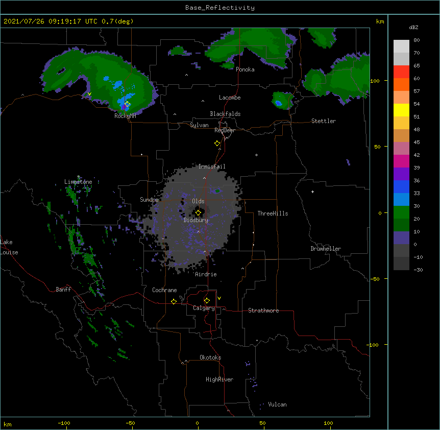The image size is (440, 430).
Task: Click the Calgary city label
Action: (x=204, y=308)
